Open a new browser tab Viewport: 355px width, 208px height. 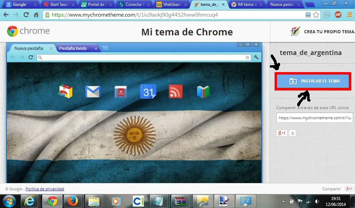click(310, 5)
